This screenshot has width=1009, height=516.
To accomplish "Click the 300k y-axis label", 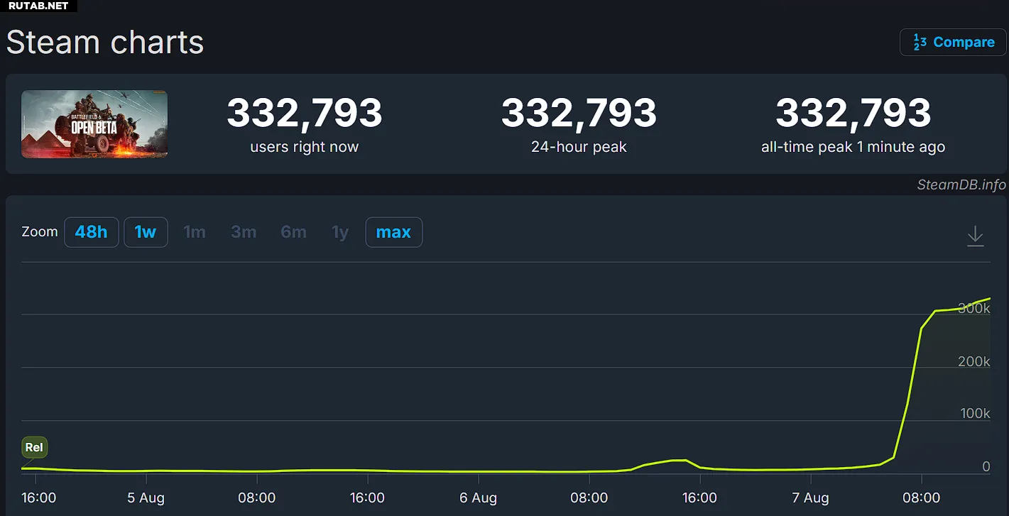I will point(973,308).
